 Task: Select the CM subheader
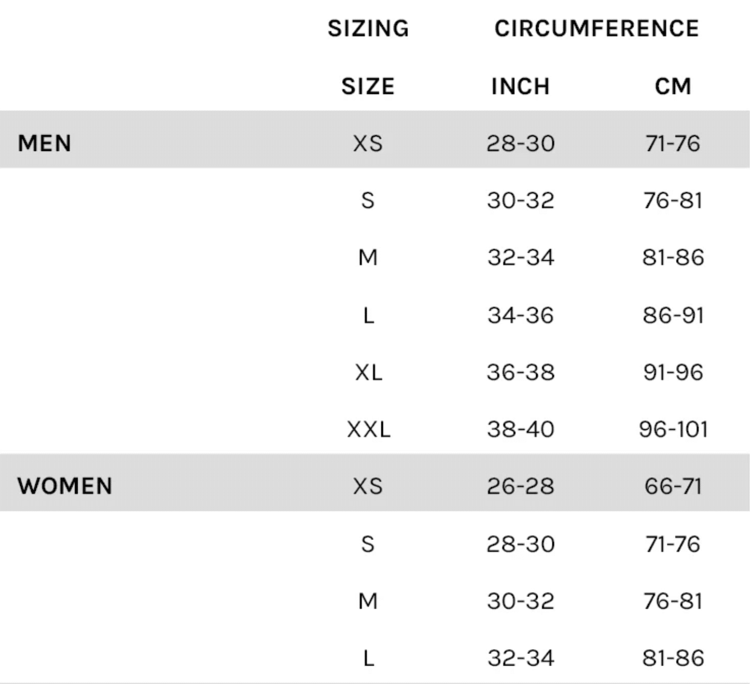673,87
